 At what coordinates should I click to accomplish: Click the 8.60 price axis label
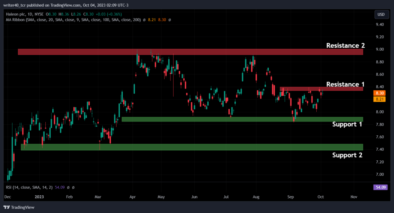[x=380, y=74]
